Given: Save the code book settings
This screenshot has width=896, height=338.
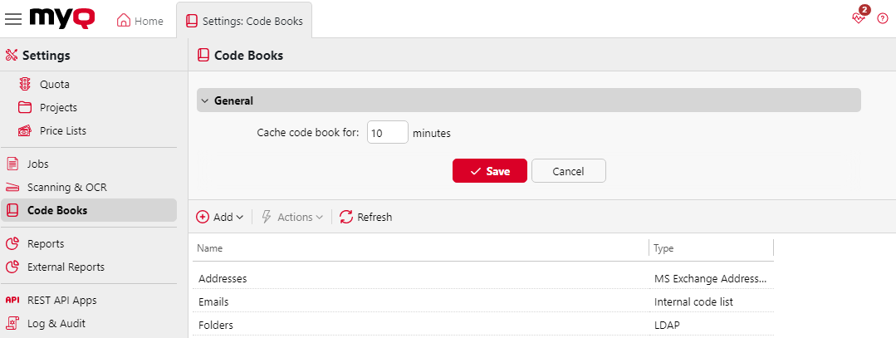Looking at the screenshot, I should (x=489, y=170).
